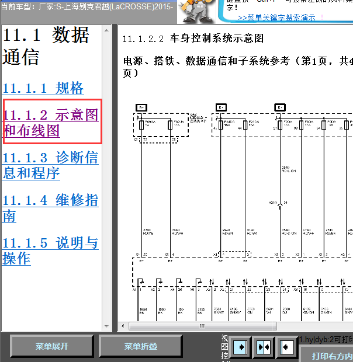Click the left menu scroll-up arrow

(x=106, y=30)
